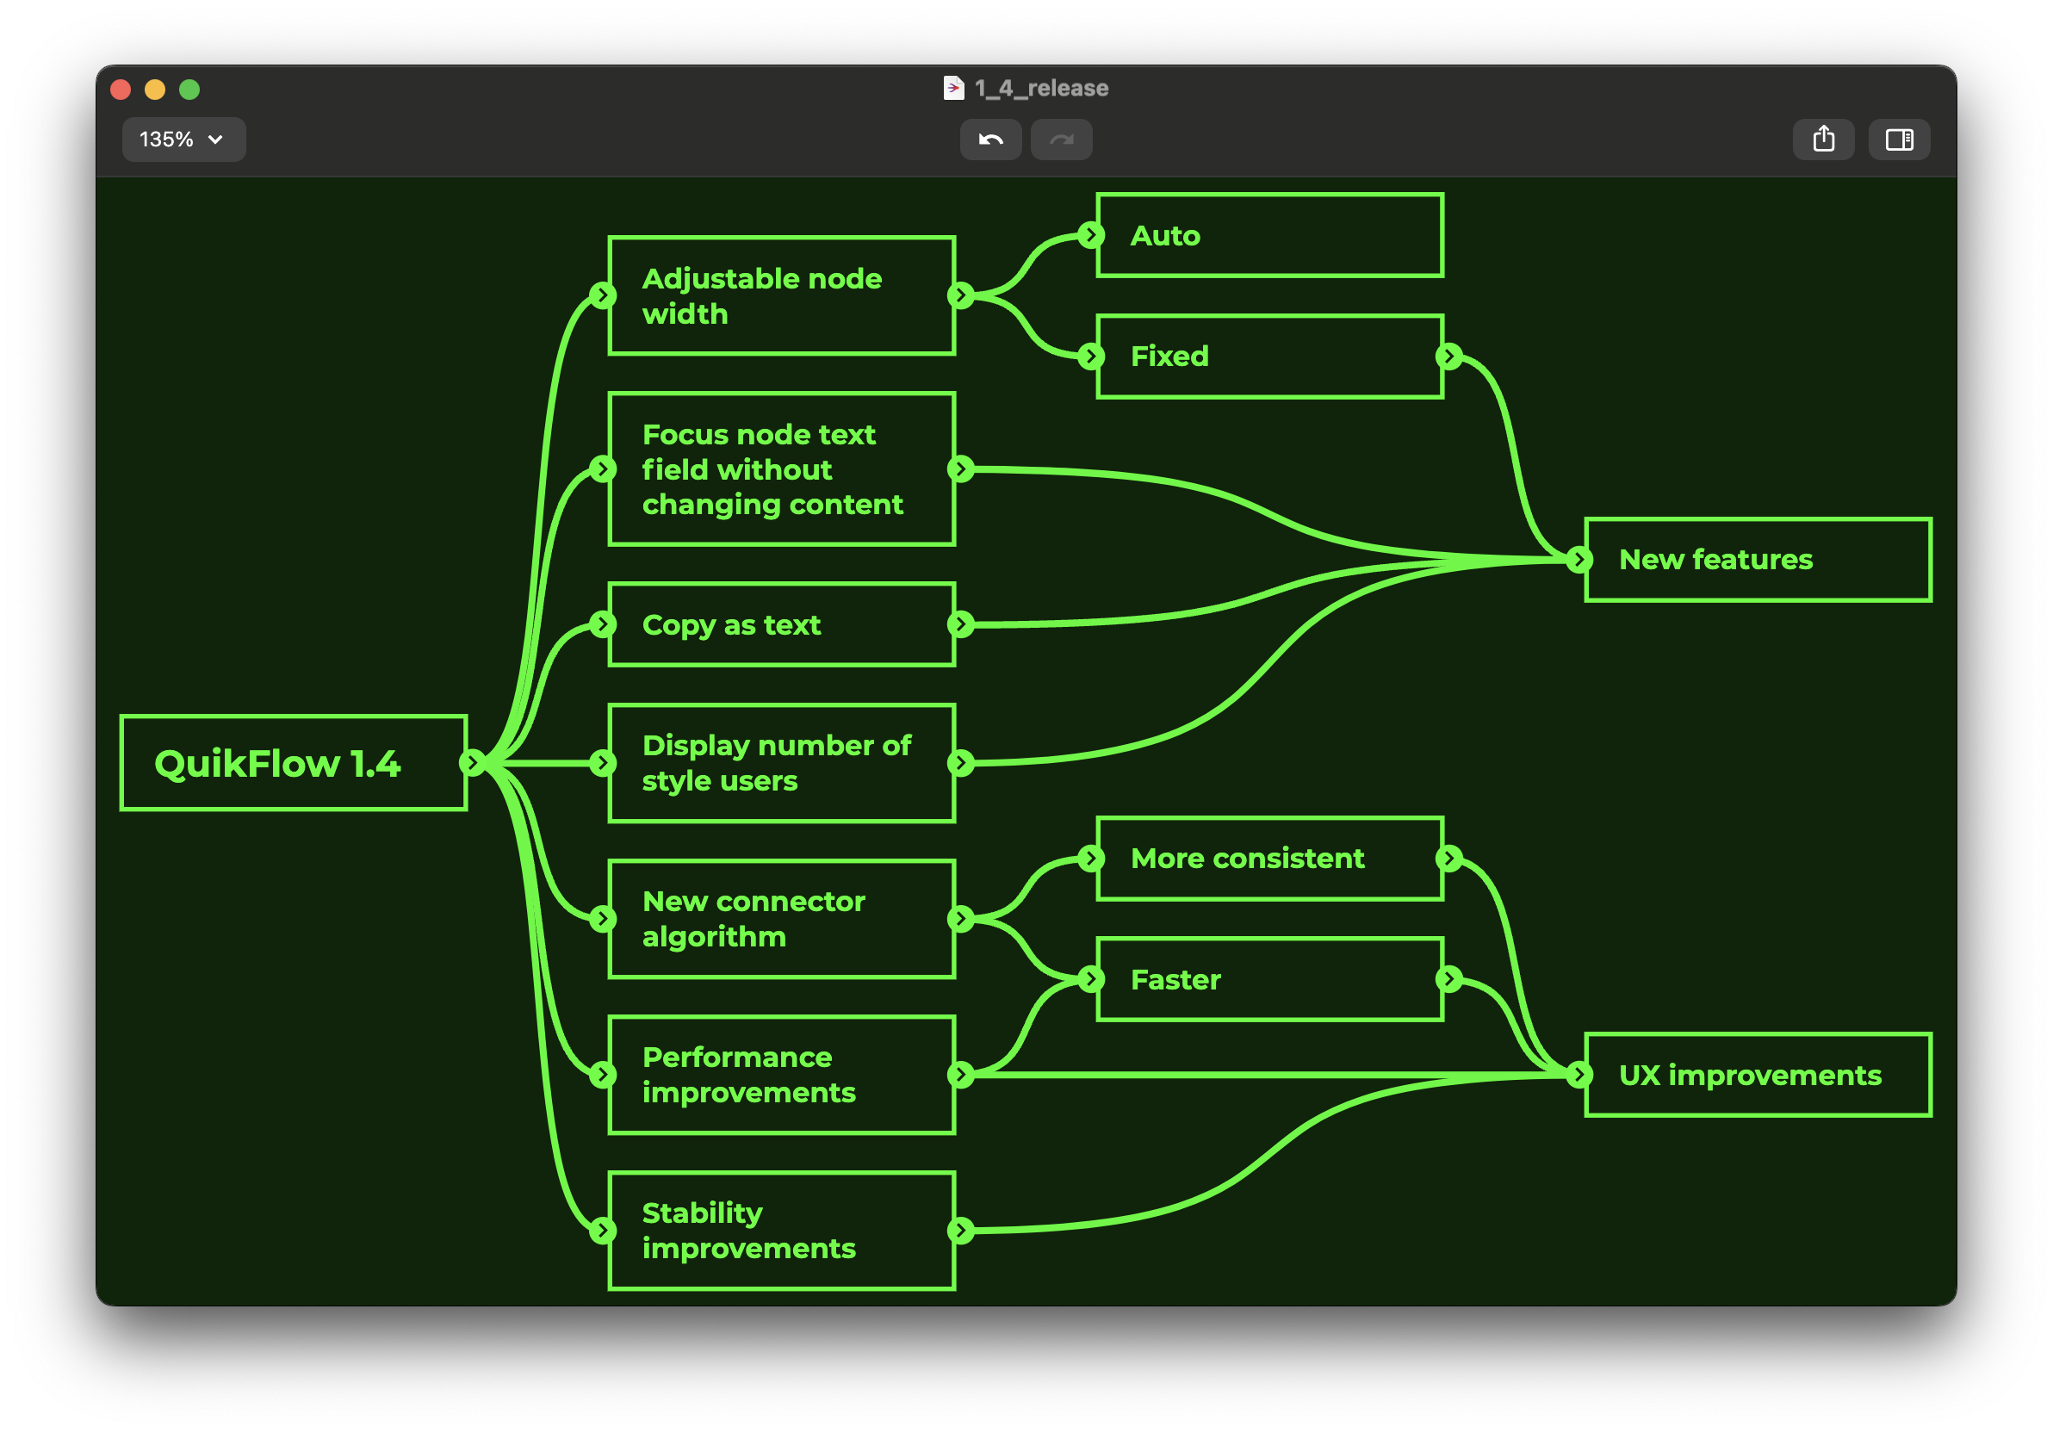
Task: Click the 1_4_release window title text
Action: (x=1042, y=89)
